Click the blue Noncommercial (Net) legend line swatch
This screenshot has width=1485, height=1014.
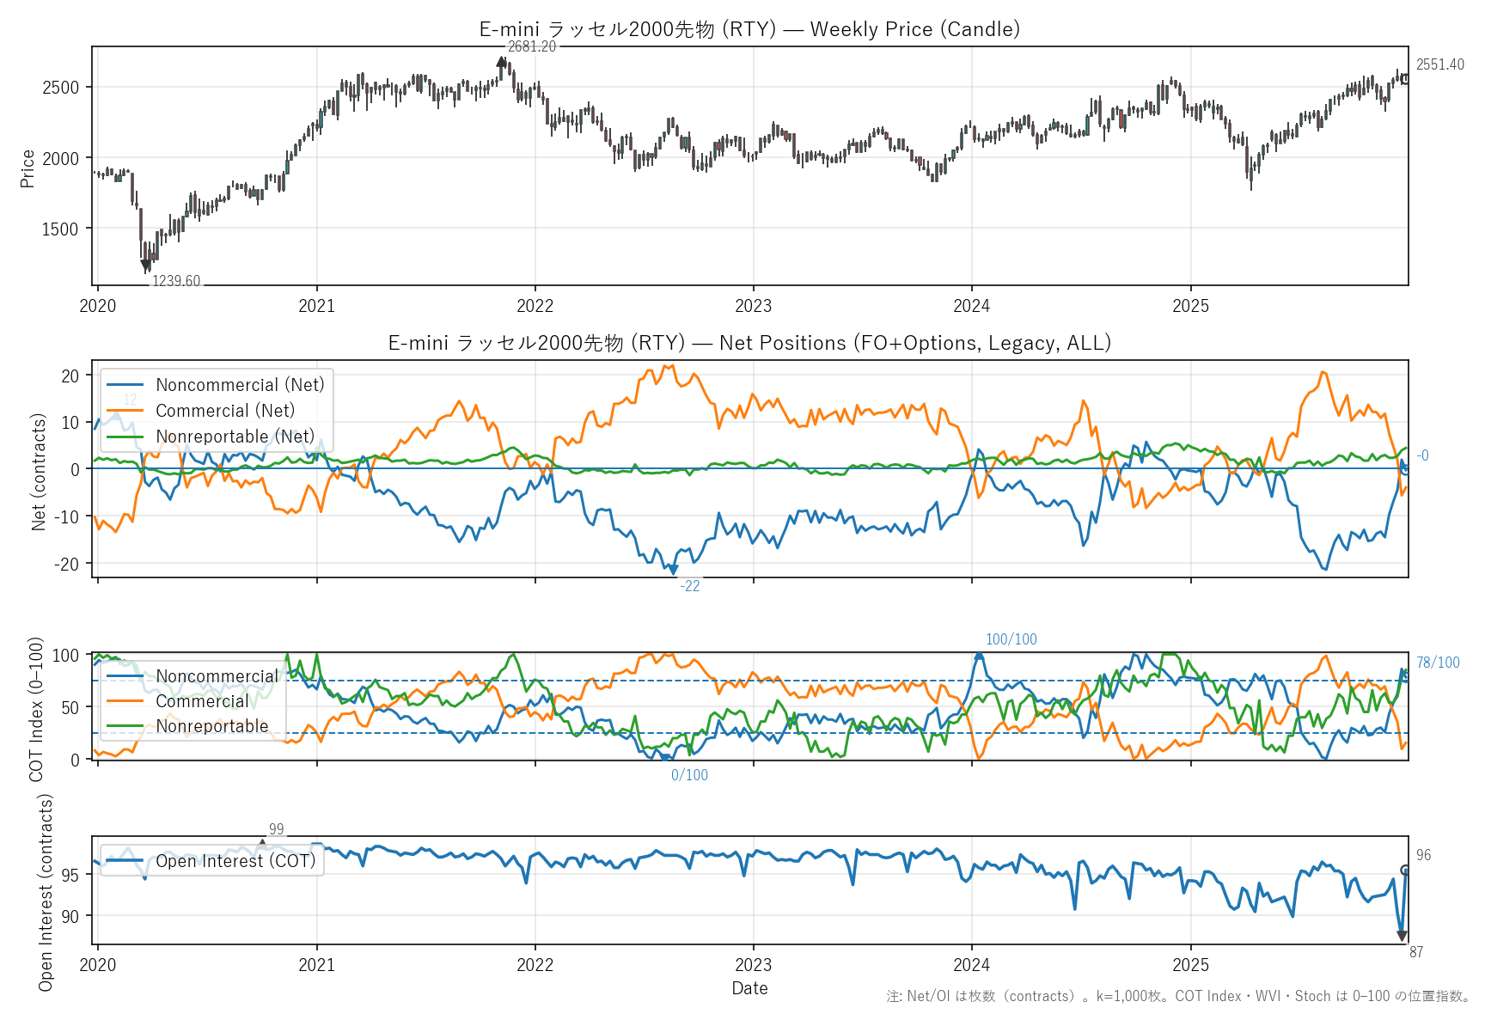click(125, 385)
